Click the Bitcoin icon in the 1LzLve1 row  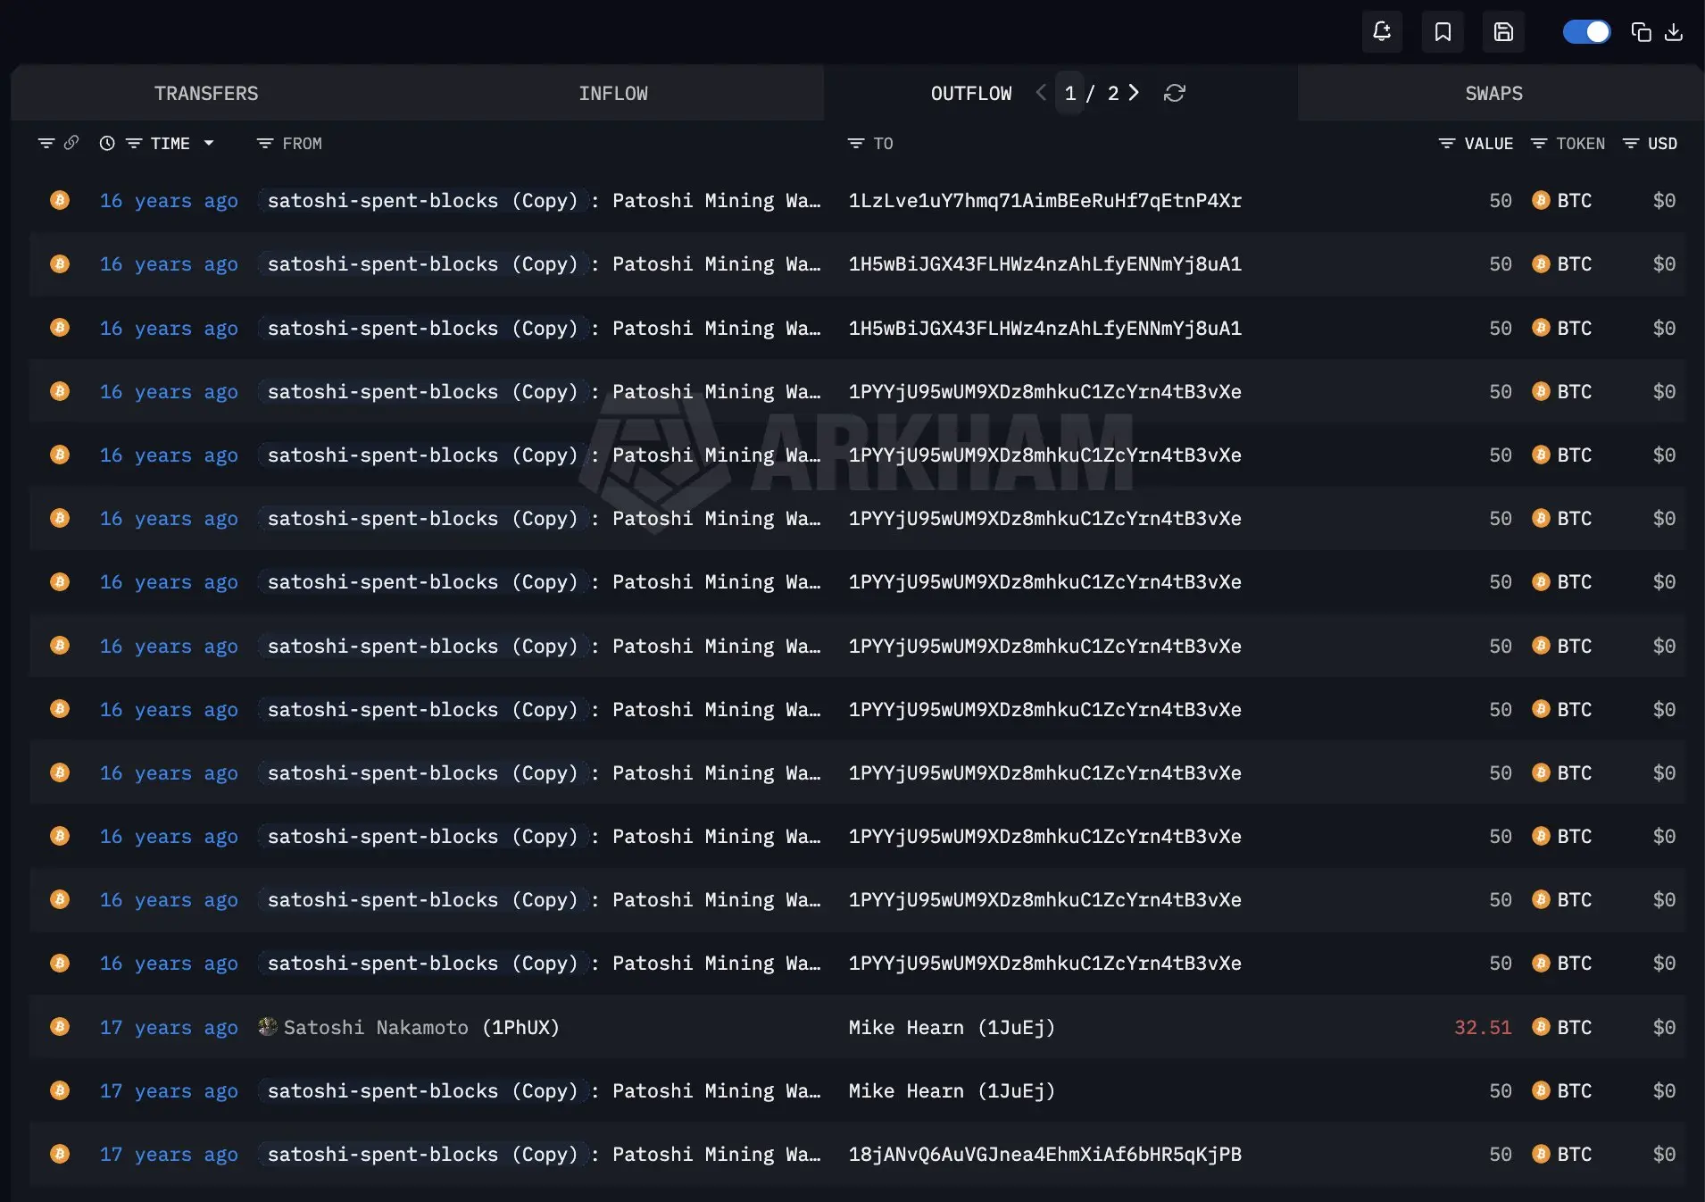(x=60, y=200)
